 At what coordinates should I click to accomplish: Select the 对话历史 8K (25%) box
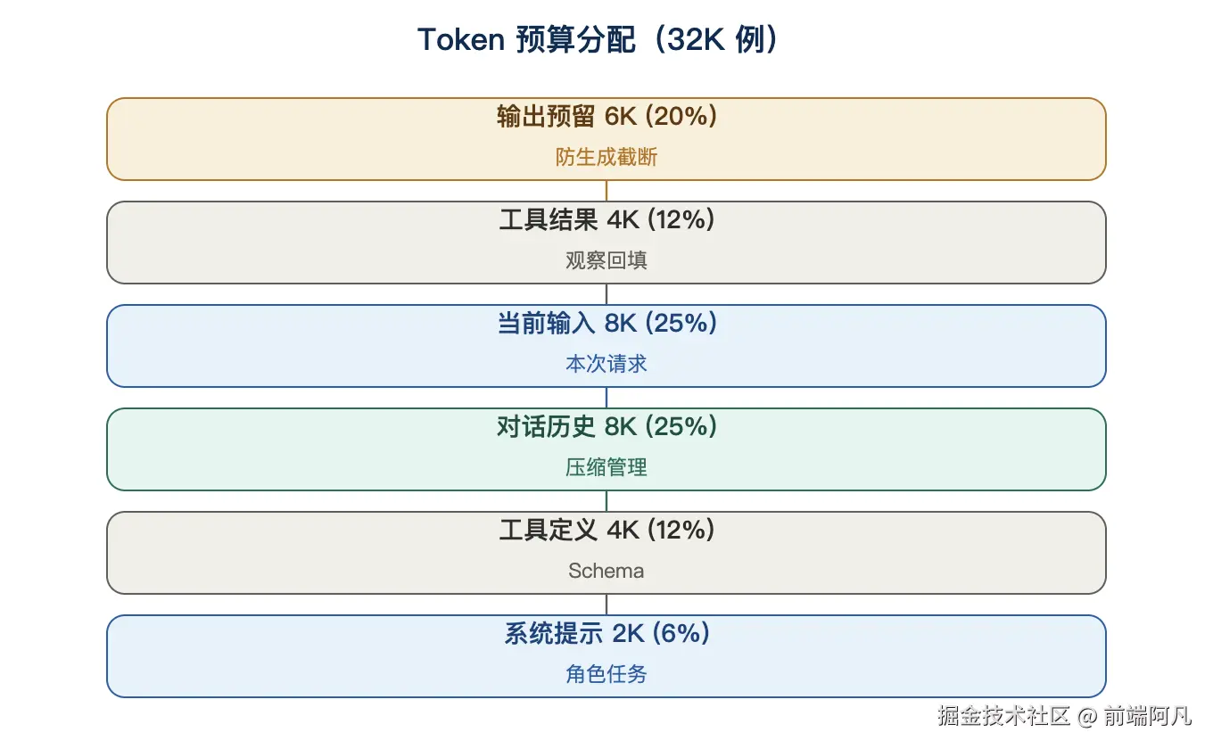point(606,449)
